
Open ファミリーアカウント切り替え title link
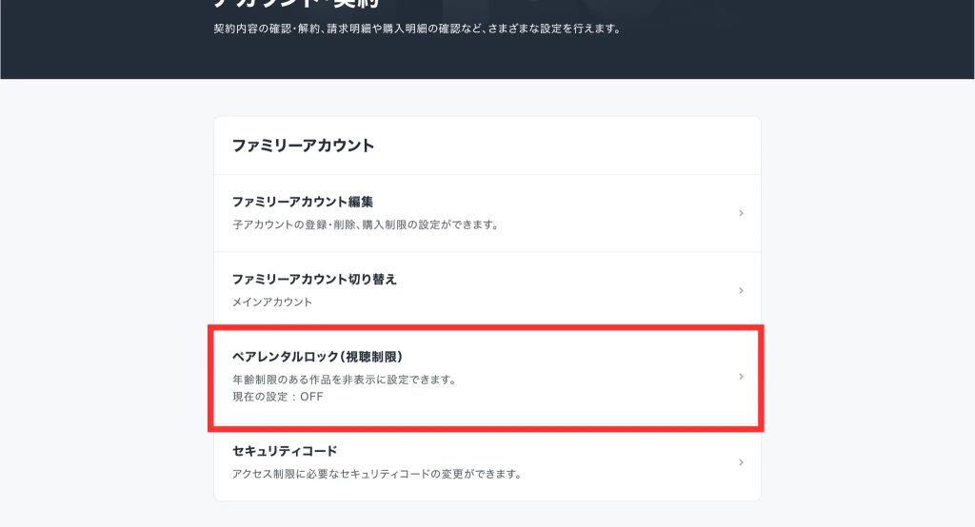point(314,279)
